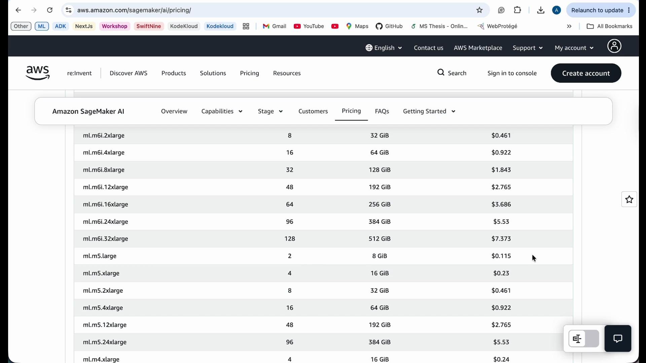The height and width of the screenshot is (363, 646).
Task: Open the Products menu
Action: pos(174,73)
